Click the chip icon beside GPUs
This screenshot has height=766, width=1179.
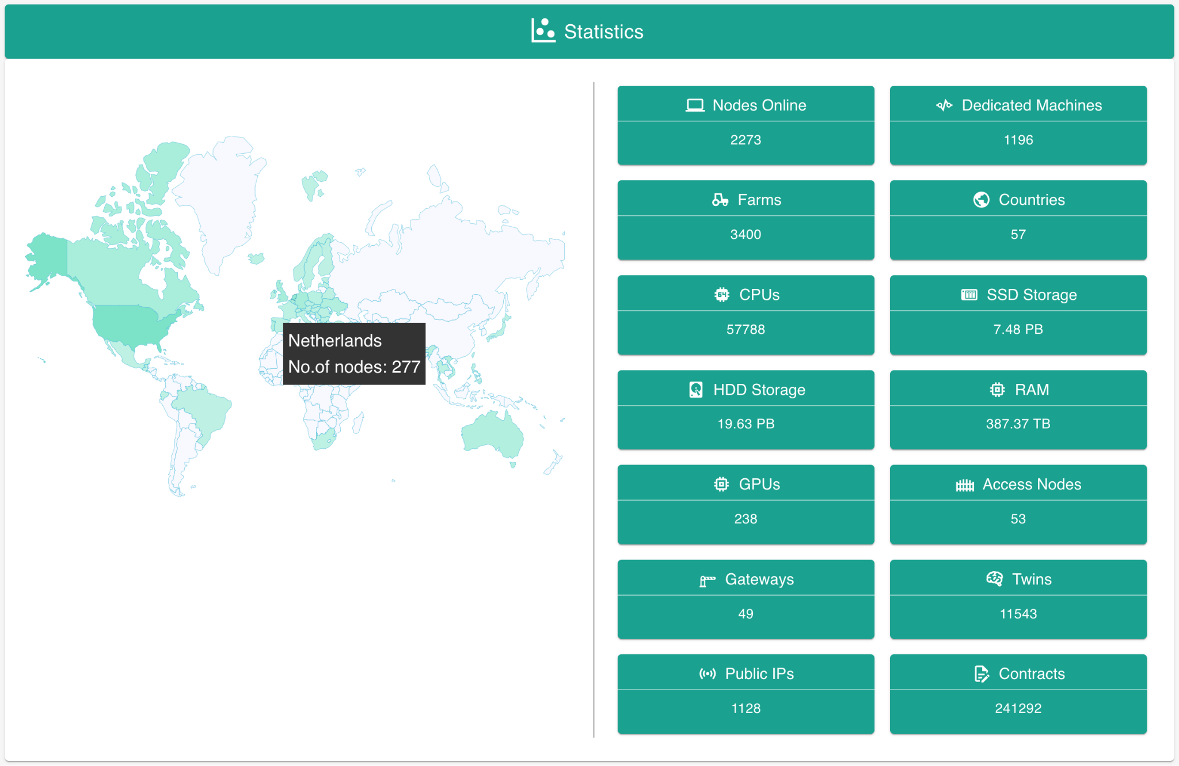click(721, 485)
